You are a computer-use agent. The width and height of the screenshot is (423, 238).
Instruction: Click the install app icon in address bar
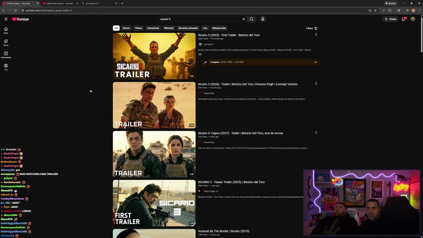coord(370,10)
